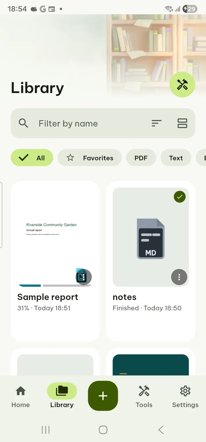Image resolution: width=206 pixels, height=442 pixels.
Task: Open the Sample report title
Action: (48, 297)
